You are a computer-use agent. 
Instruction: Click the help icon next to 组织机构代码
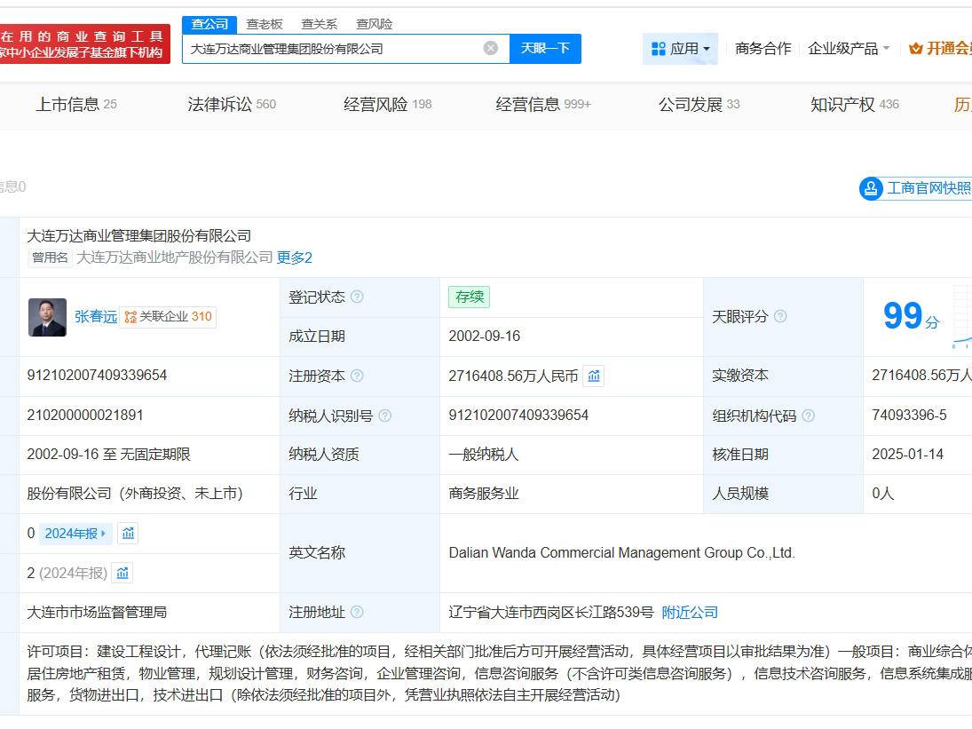click(808, 416)
